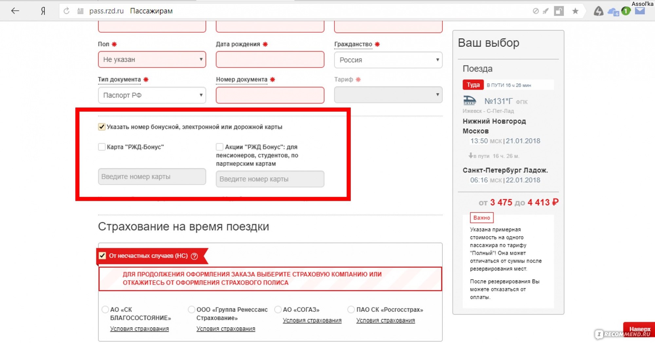Click the browser back arrow
The image size is (655, 343).
[15, 11]
